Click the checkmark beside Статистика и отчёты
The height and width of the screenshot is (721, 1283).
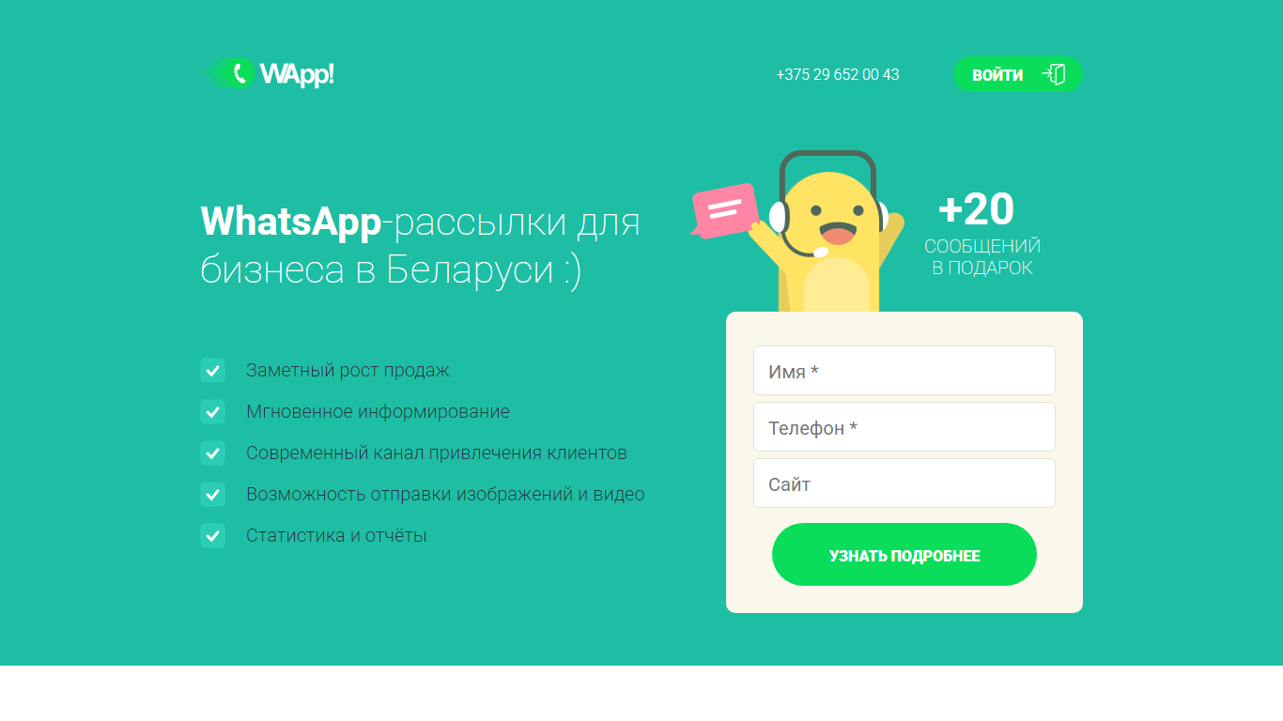(x=212, y=535)
